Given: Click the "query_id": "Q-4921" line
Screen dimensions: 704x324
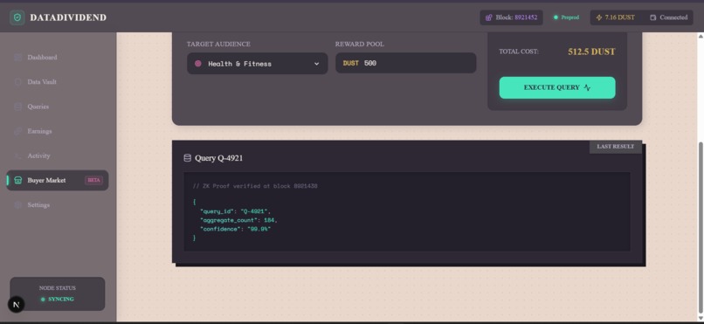Looking at the screenshot, I should pyautogui.click(x=235, y=211).
